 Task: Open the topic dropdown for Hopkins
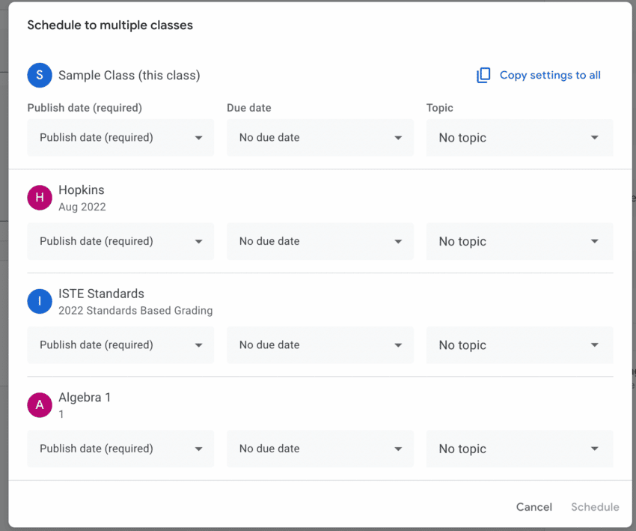point(519,241)
